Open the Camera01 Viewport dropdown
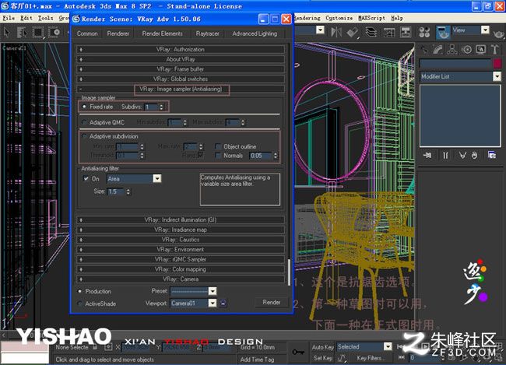Viewport: 506px width, 365px height. (213, 303)
